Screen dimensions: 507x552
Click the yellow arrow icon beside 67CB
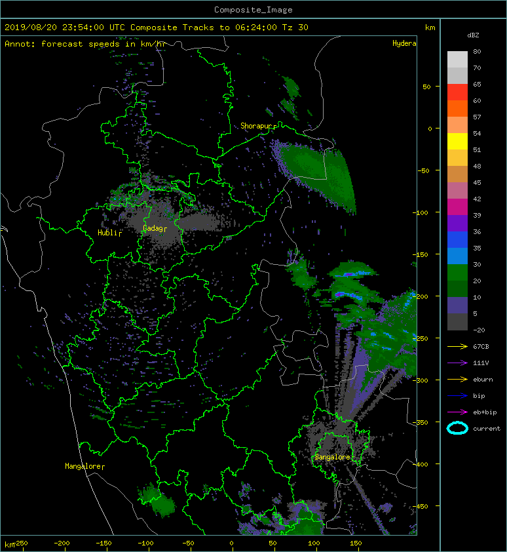click(457, 346)
